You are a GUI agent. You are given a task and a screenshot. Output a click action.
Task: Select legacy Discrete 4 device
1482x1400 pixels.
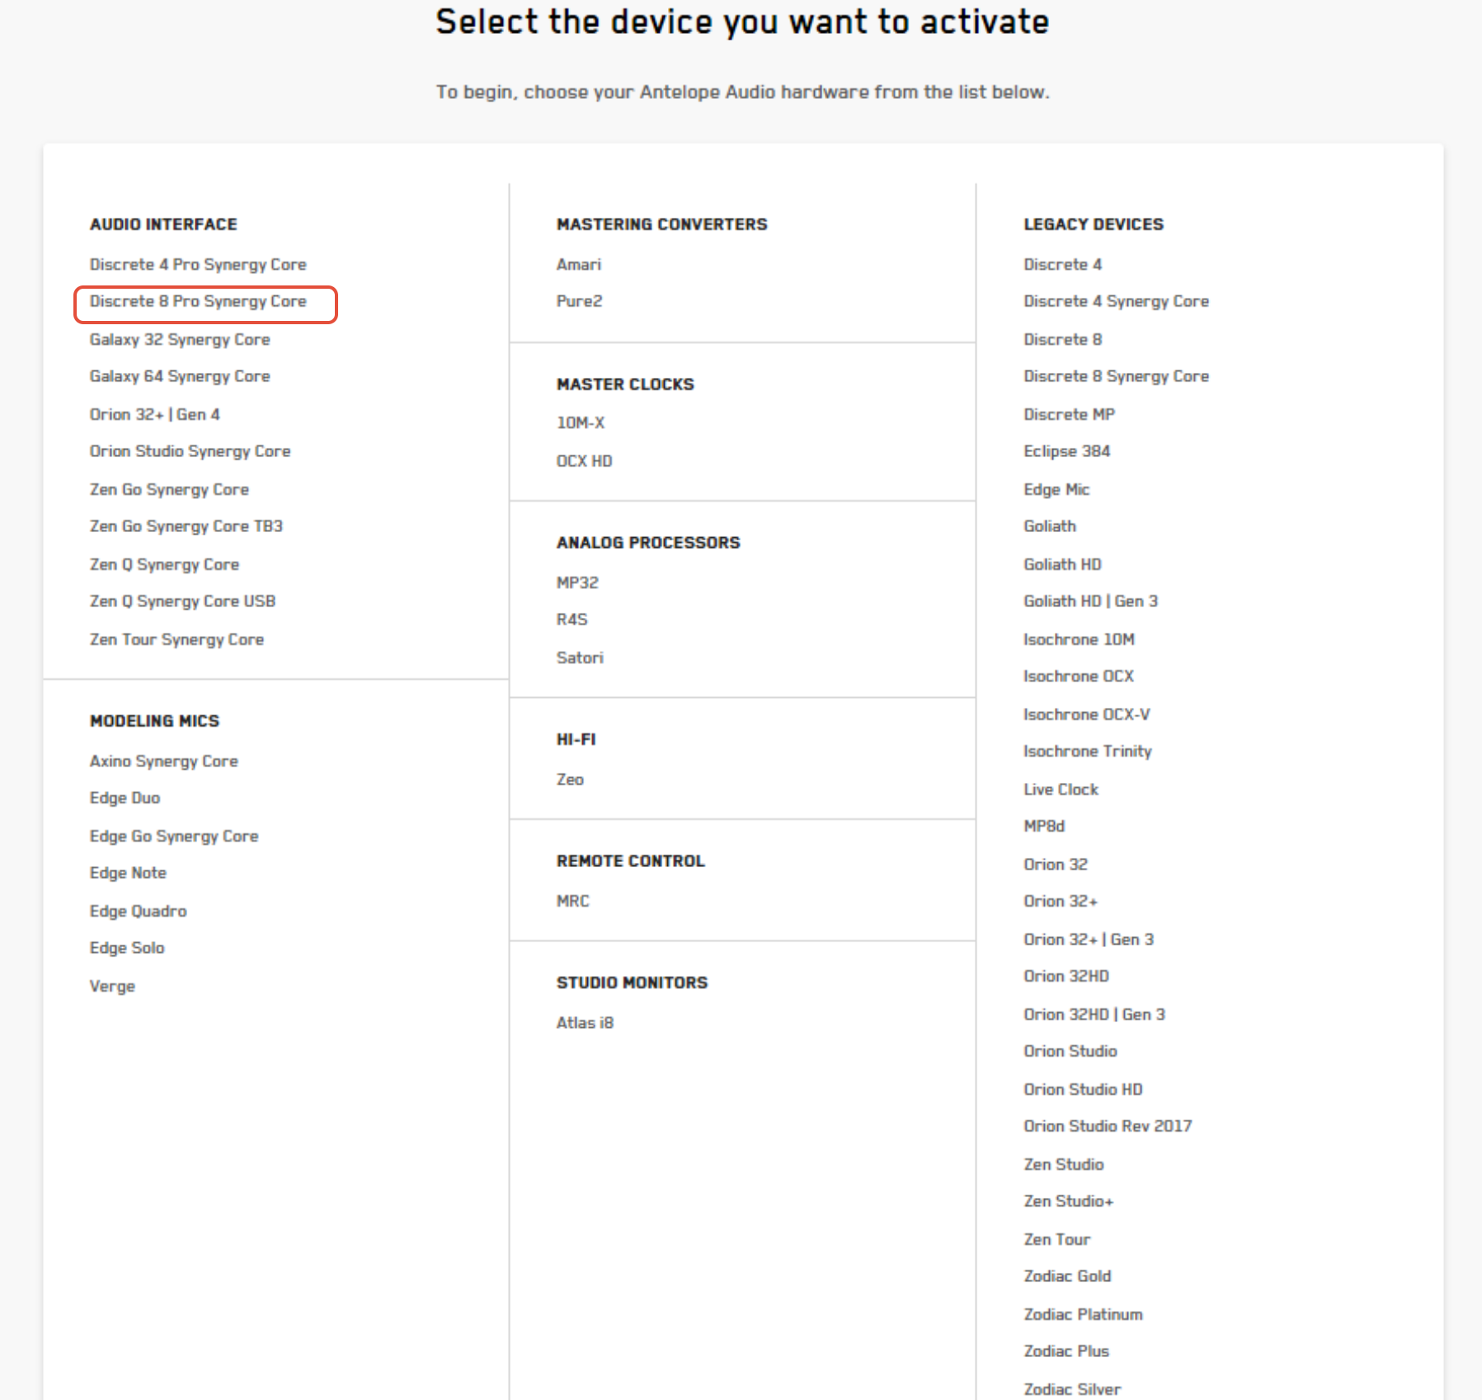point(1063,265)
